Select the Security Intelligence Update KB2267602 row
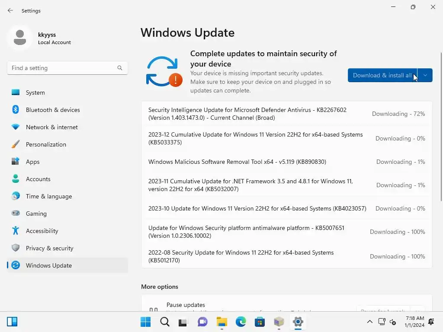Image resolution: width=443 pixels, height=332 pixels. coord(287,114)
